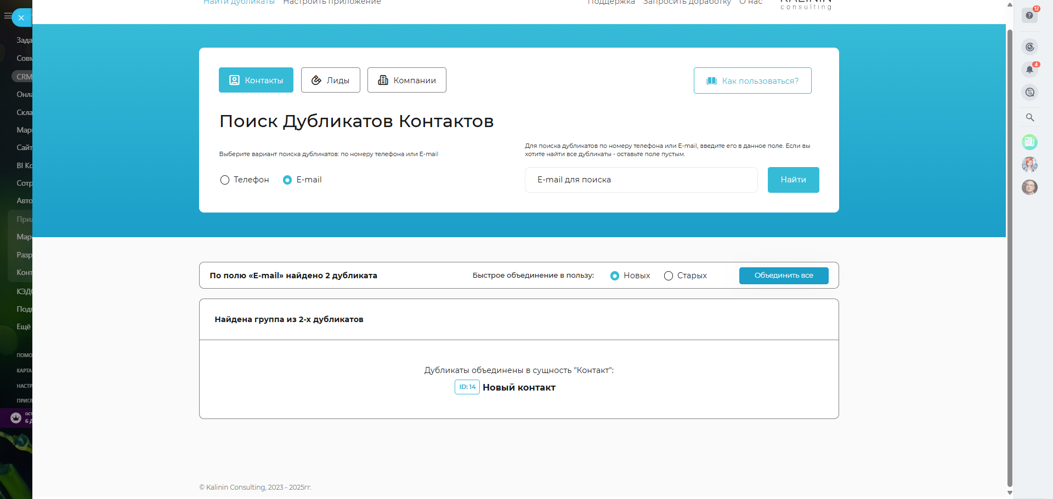
Task: Open the CoPilot spiral icon in sidebar
Action: click(x=1029, y=47)
